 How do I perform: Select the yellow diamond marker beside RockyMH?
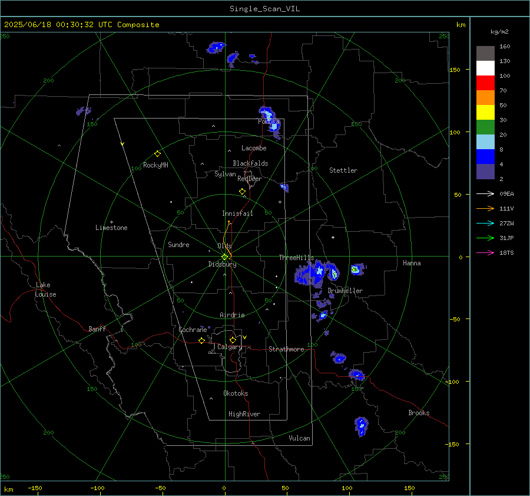click(x=157, y=154)
